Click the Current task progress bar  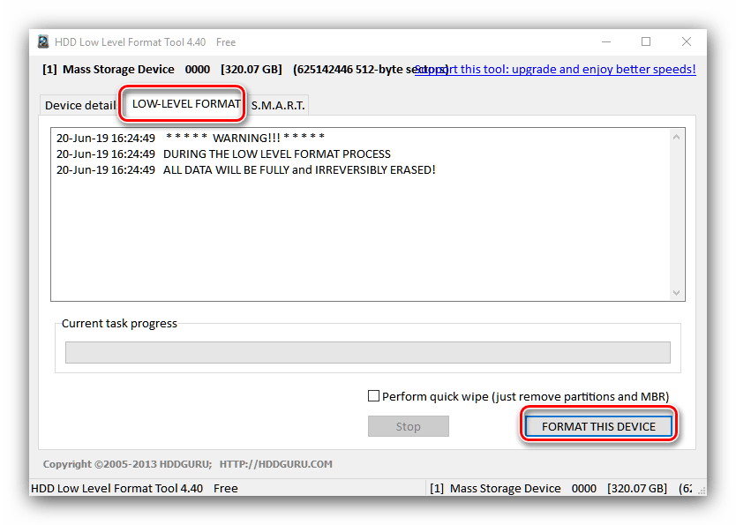point(367,353)
